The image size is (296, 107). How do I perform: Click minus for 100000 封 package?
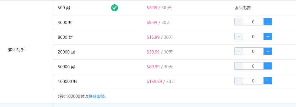click(x=239, y=81)
